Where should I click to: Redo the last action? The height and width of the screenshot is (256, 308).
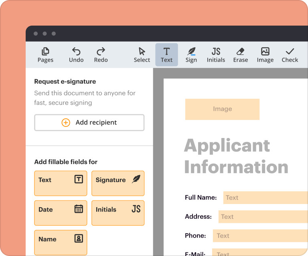[101, 55]
